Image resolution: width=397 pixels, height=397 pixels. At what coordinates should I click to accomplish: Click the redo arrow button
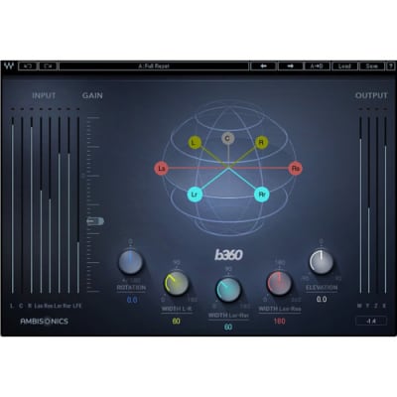pos(48,66)
